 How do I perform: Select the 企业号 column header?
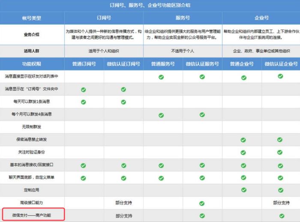point(261,18)
